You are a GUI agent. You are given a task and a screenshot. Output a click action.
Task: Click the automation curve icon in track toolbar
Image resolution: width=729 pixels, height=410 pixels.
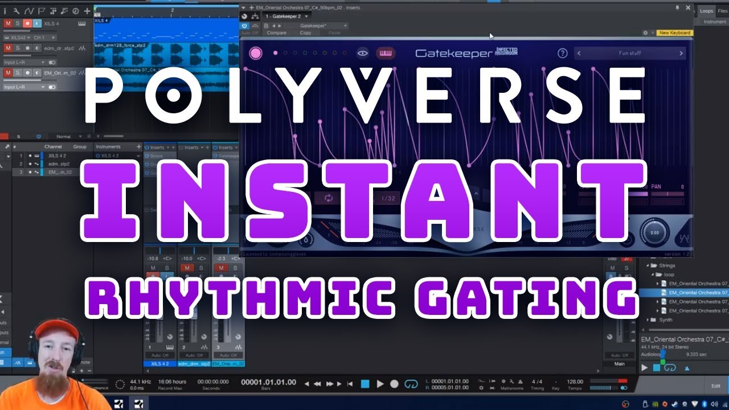coord(28,11)
